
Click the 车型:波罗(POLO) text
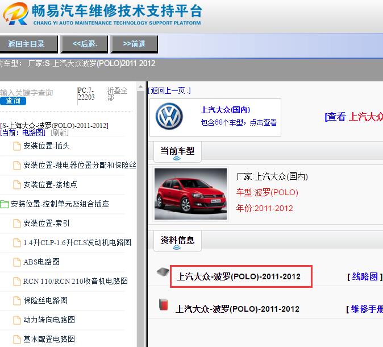267,192
